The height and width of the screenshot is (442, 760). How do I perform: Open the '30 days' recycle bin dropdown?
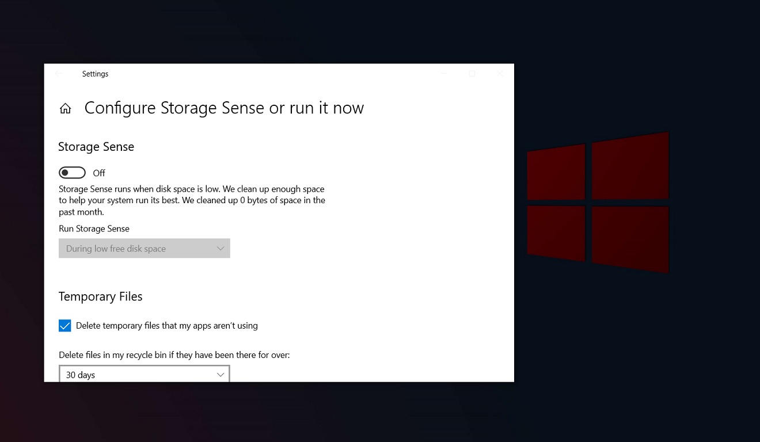pos(145,374)
